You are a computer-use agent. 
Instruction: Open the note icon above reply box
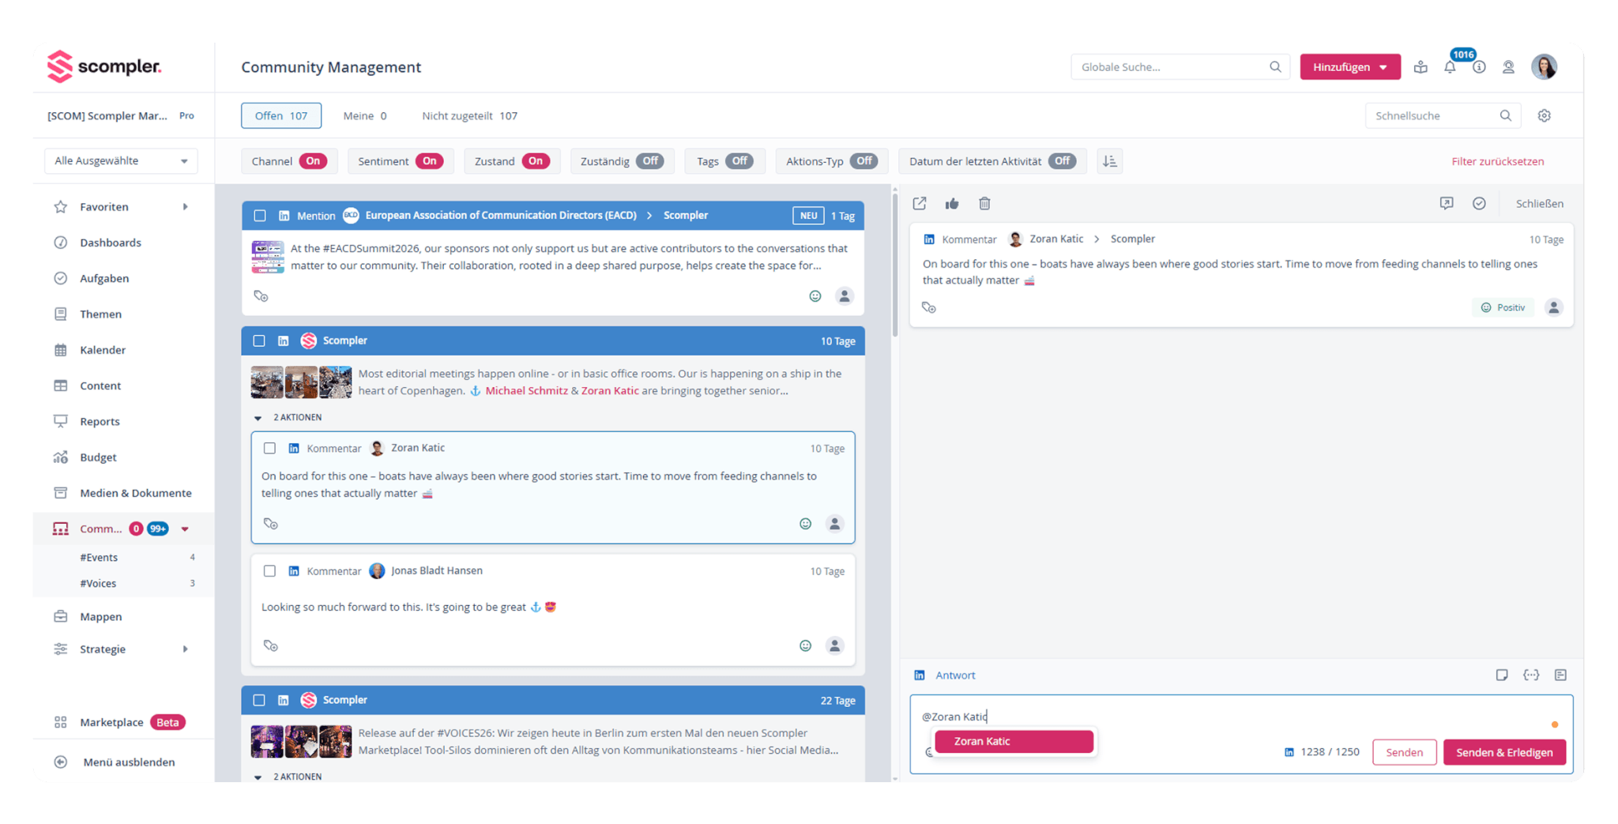[x=1502, y=675]
